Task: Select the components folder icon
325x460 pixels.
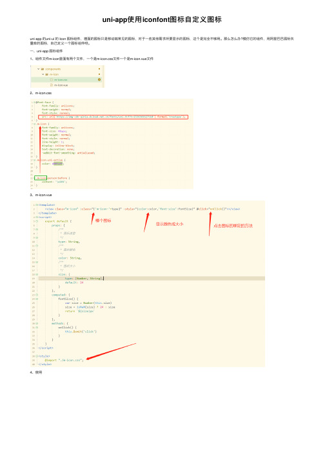Action: 43,69
